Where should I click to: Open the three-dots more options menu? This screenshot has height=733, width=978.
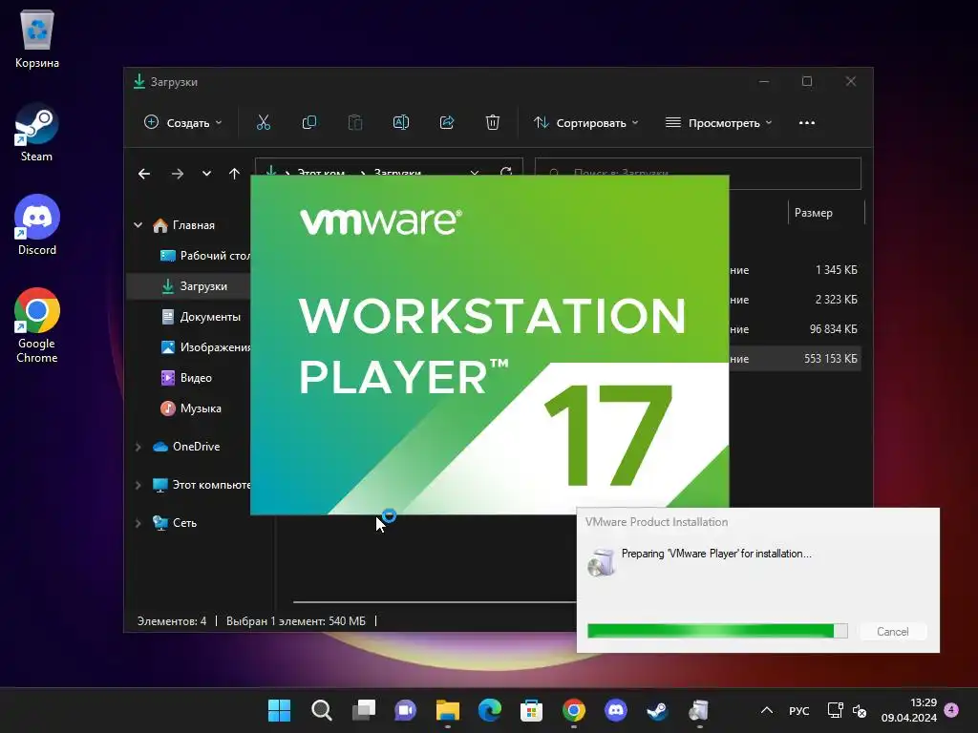coord(806,123)
